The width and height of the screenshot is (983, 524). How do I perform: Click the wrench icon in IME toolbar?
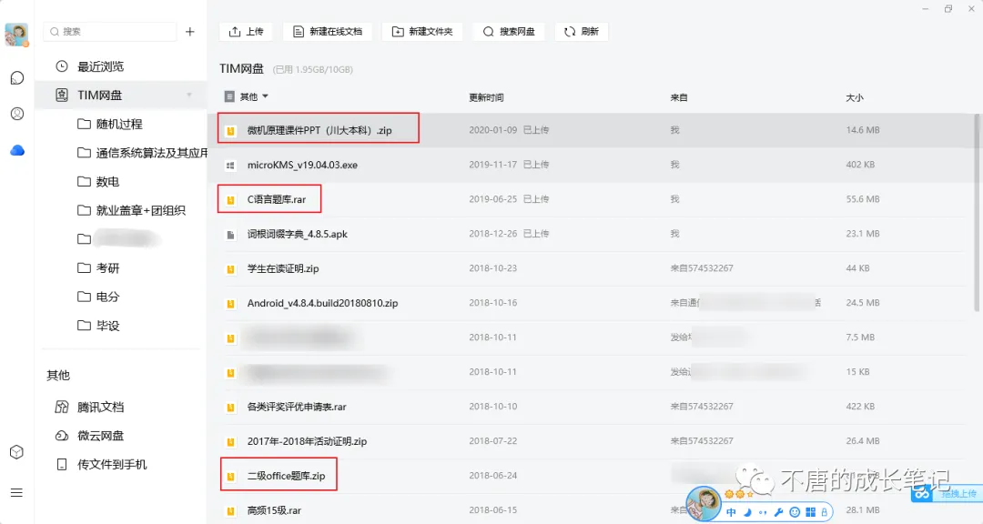(778, 512)
